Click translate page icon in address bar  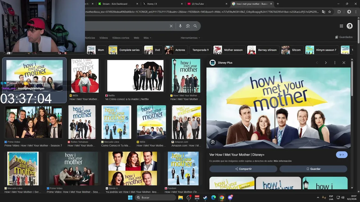coord(323,12)
